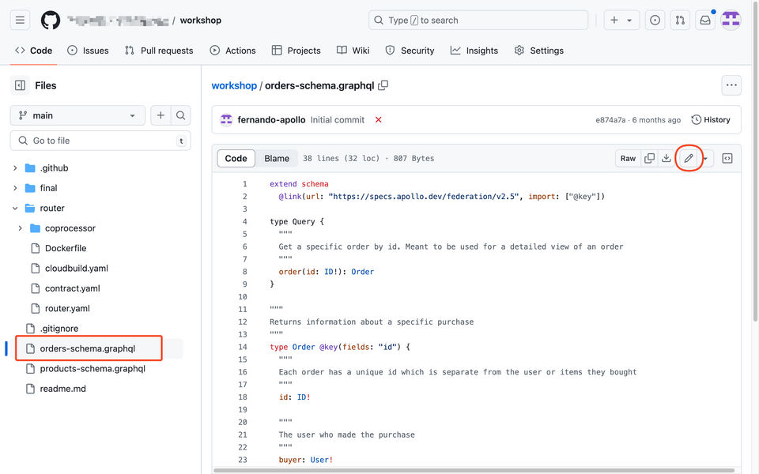Click the workshop breadcrumb link
Screen dimensions: 759x474
point(234,85)
